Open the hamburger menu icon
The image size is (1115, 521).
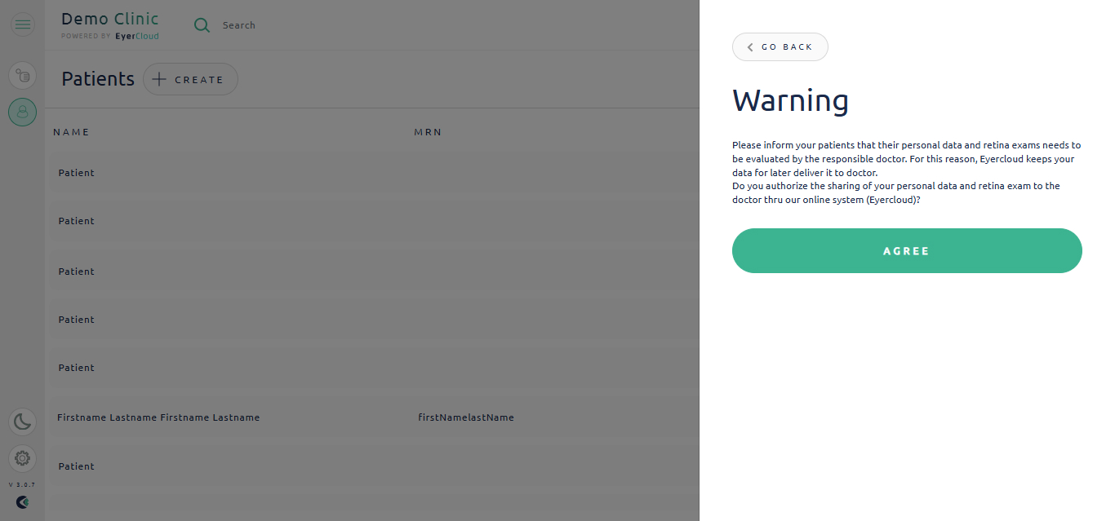tap(22, 24)
